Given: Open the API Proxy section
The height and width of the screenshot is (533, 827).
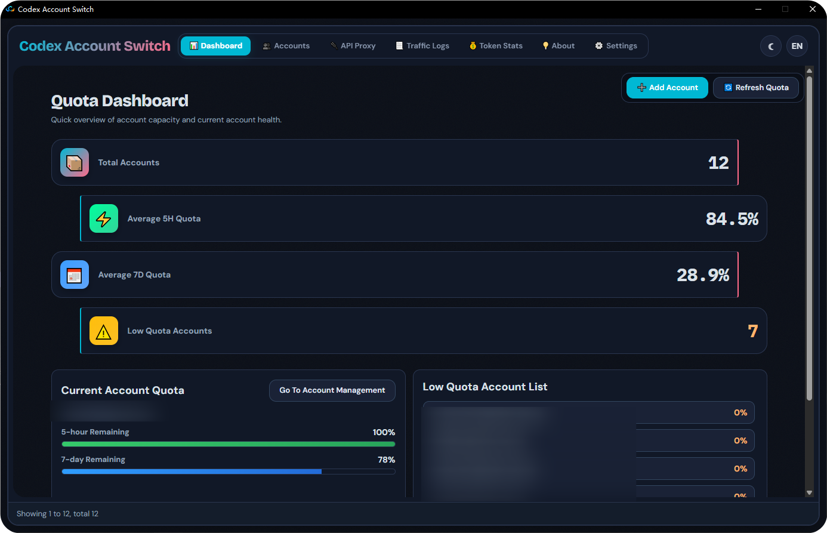Looking at the screenshot, I should pyautogui.click(x=353, y=45).
